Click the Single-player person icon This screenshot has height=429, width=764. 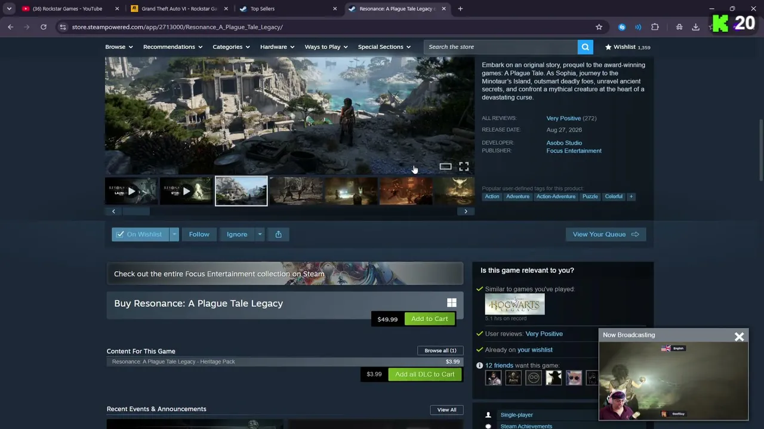click(x=488, y=415)
